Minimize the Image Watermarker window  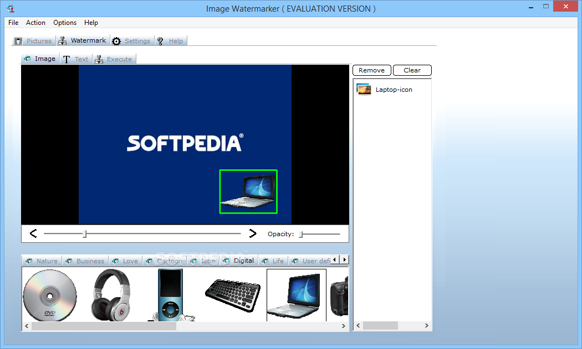pos(531,7)
